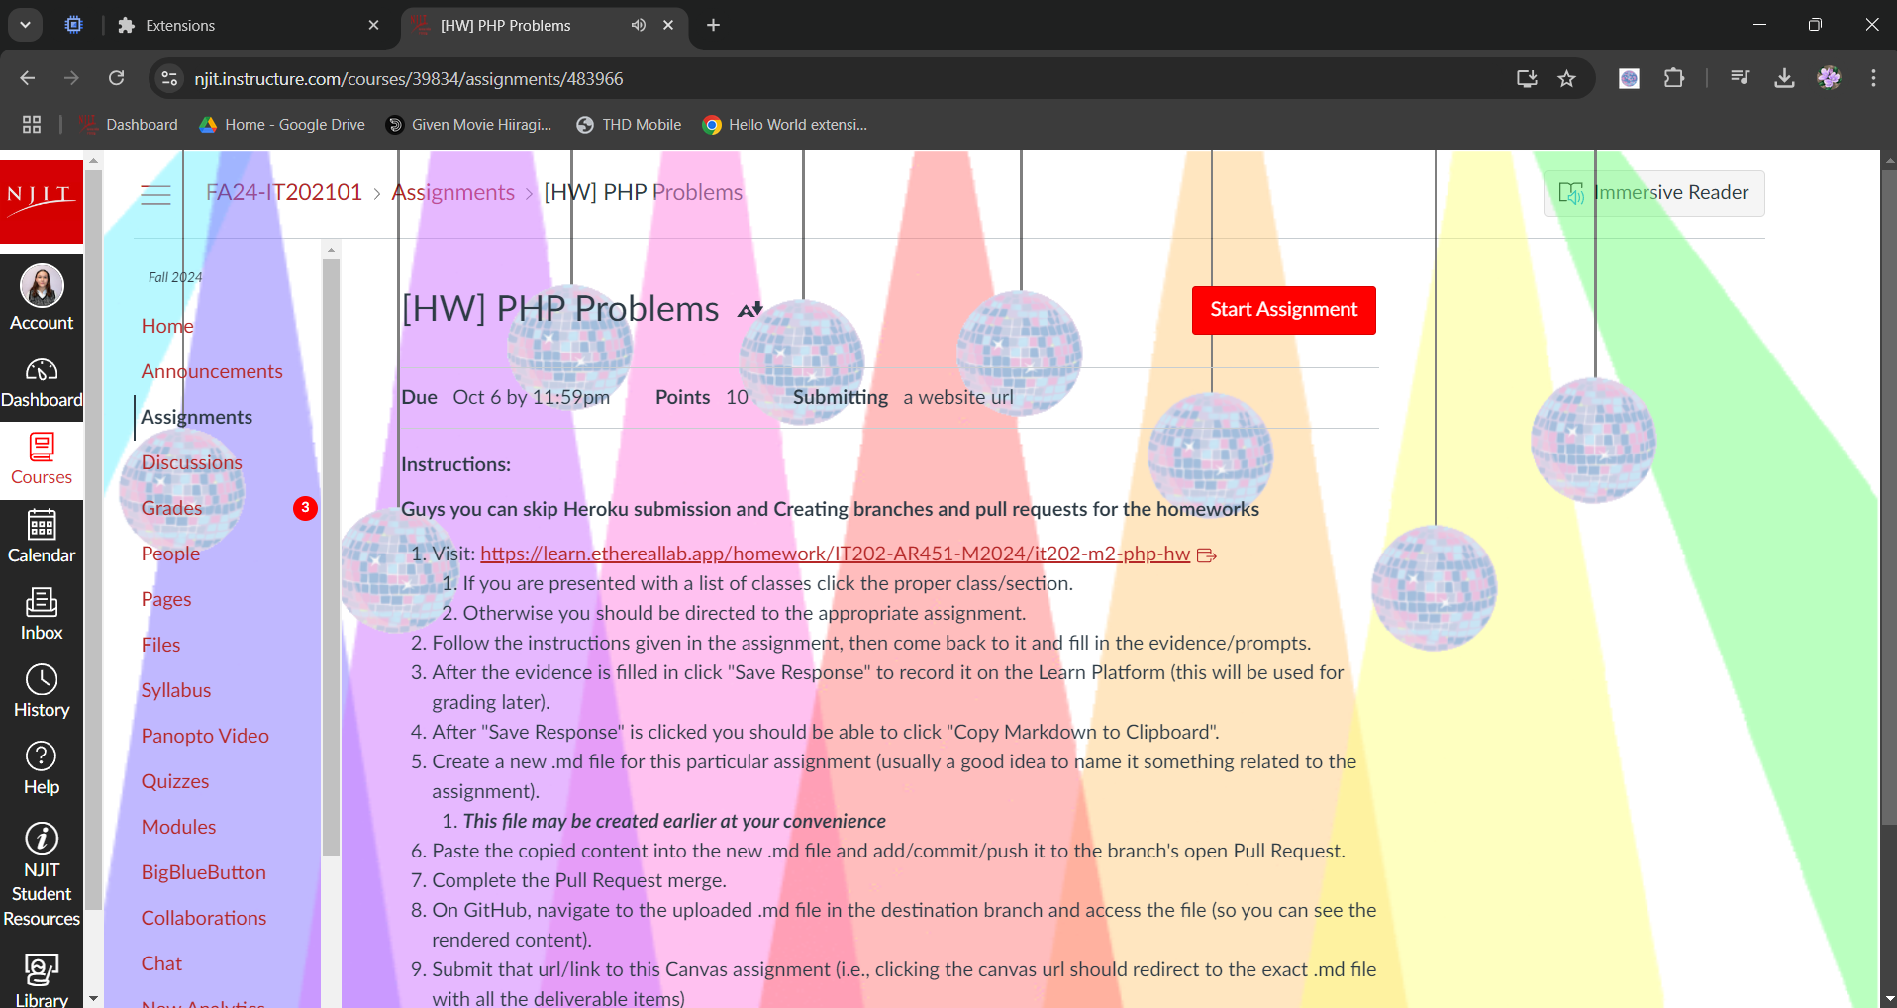
Task: Go forward to the next page
Action: pos(71,78)
